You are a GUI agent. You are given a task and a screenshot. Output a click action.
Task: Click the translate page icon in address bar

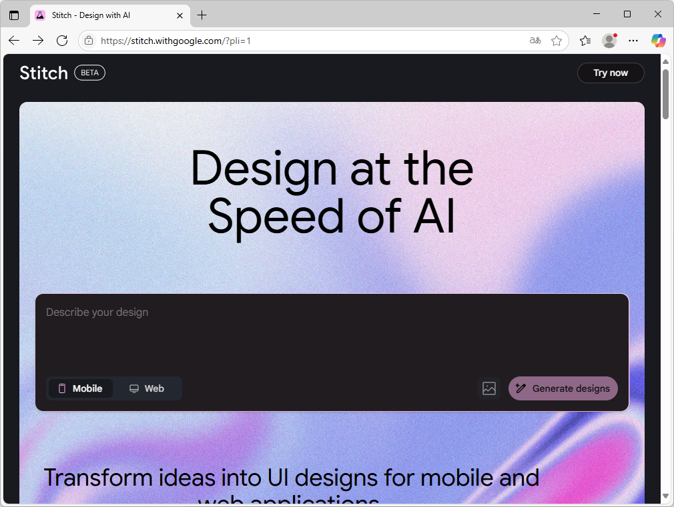click(x=535, y=41)
